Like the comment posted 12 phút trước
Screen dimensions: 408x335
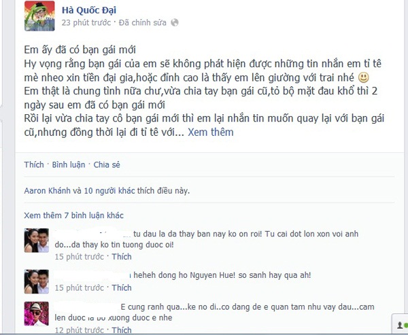(122, 330)
